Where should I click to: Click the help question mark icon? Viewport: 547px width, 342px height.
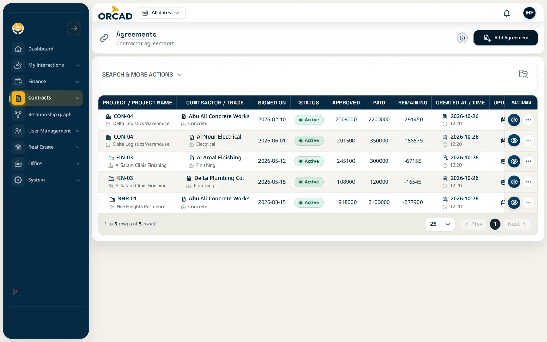[462, 38]
